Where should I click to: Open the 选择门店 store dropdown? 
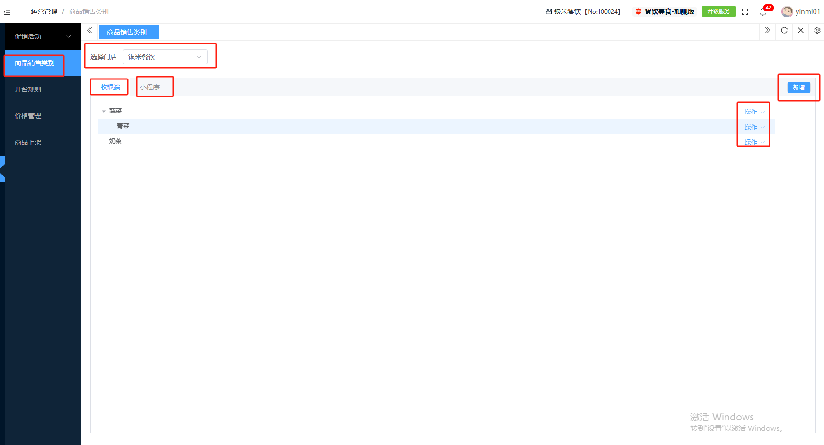[165, 57]
